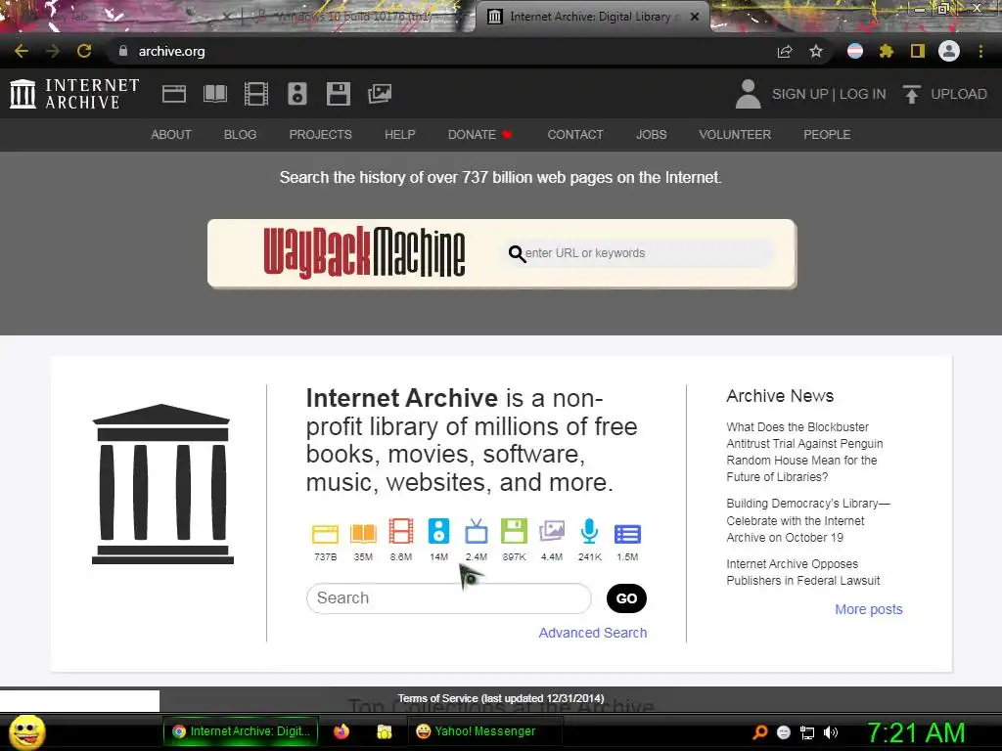Open the browser extensions puzzle icon

click(x=887, y=51)
